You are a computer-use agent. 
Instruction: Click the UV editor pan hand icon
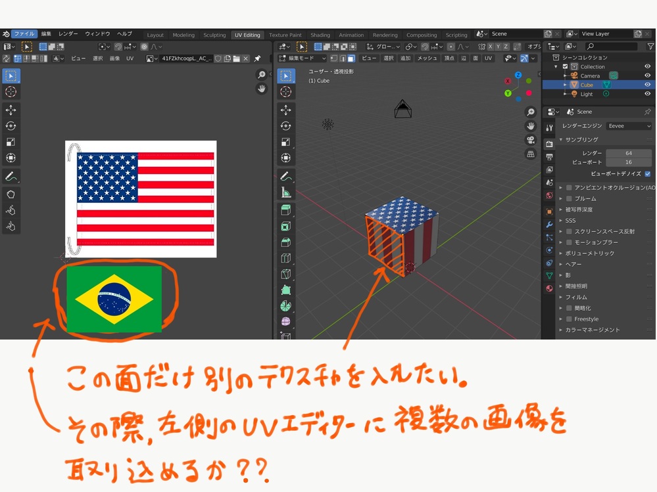(x=262, y=89)
